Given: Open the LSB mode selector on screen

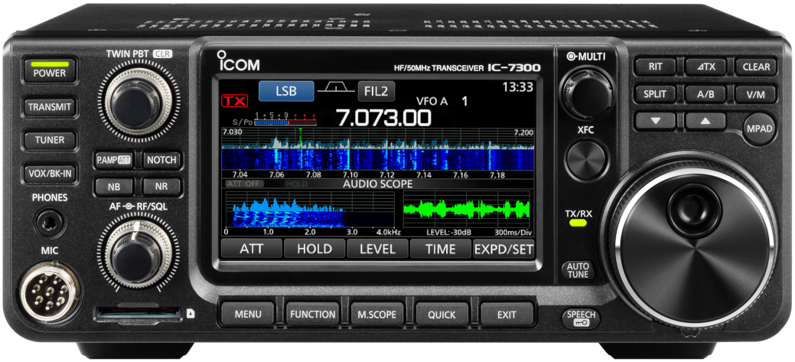Looking at the screenshot, I should click(x=286, y=91).
